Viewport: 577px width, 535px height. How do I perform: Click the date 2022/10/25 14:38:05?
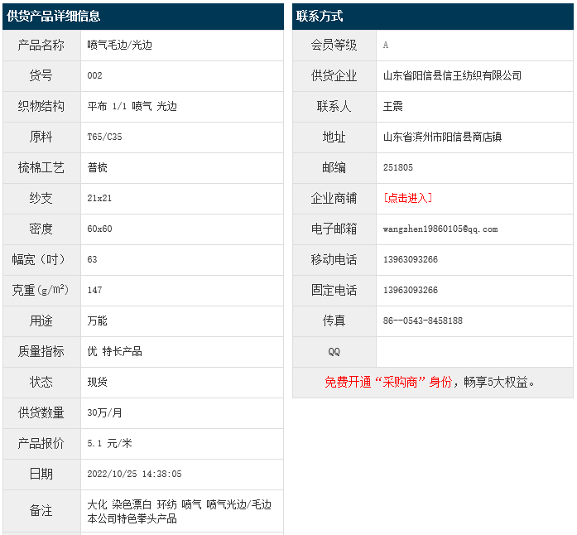(134, 474)
